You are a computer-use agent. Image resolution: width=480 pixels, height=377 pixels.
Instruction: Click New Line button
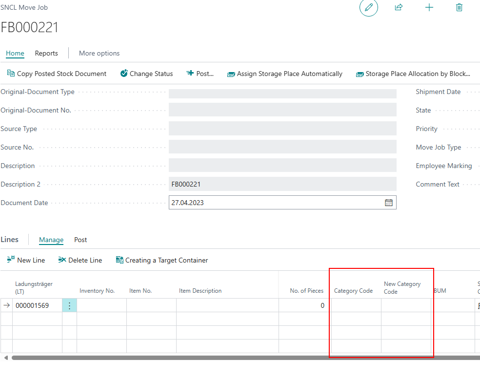pyautogui.click(x=26, y=260)
